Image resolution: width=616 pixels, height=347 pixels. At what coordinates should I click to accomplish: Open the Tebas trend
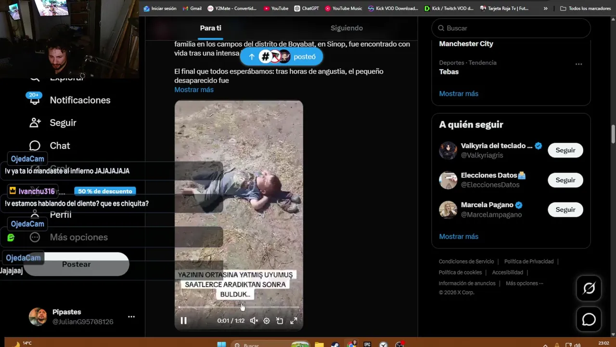[x=449, y=72]
